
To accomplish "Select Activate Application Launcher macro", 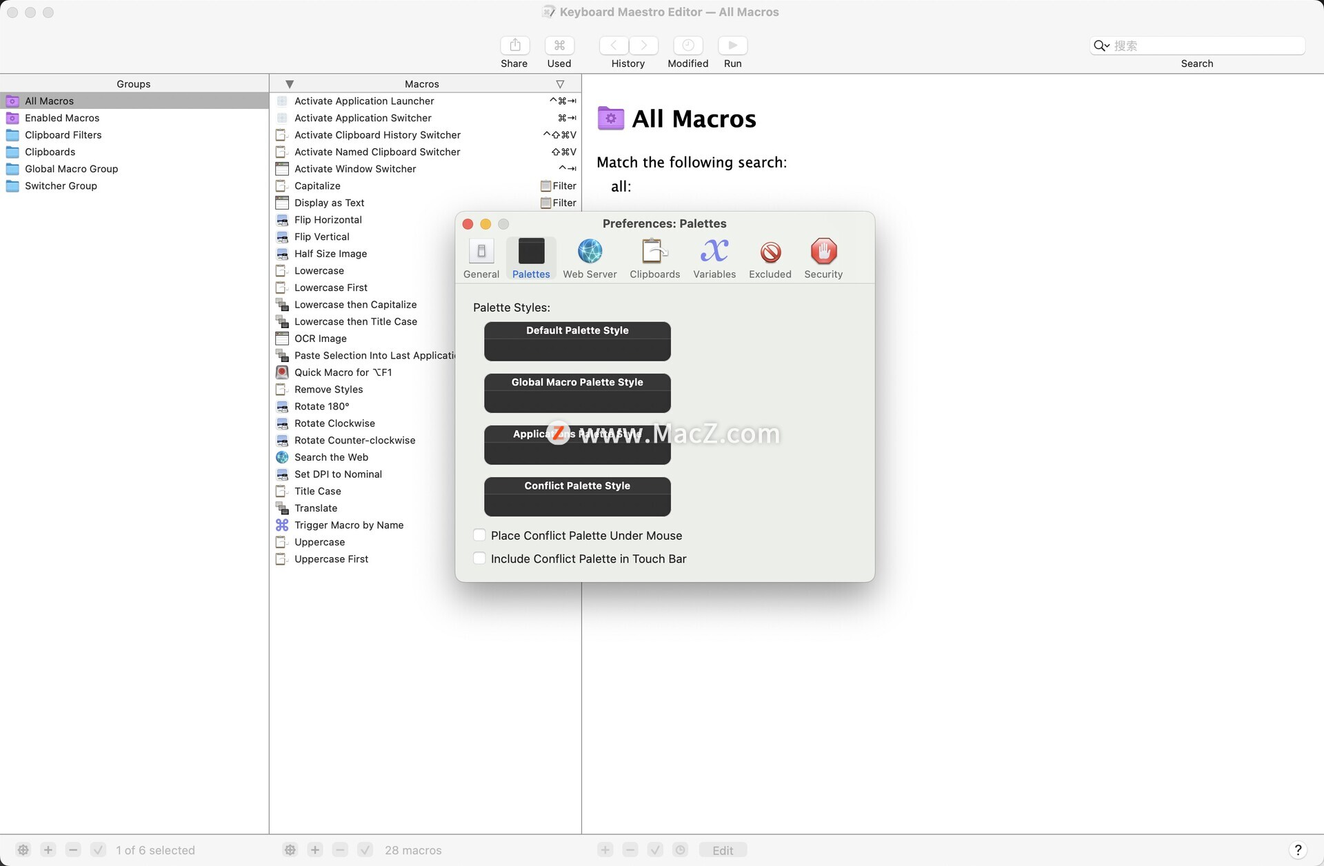I will coord(425,101).
